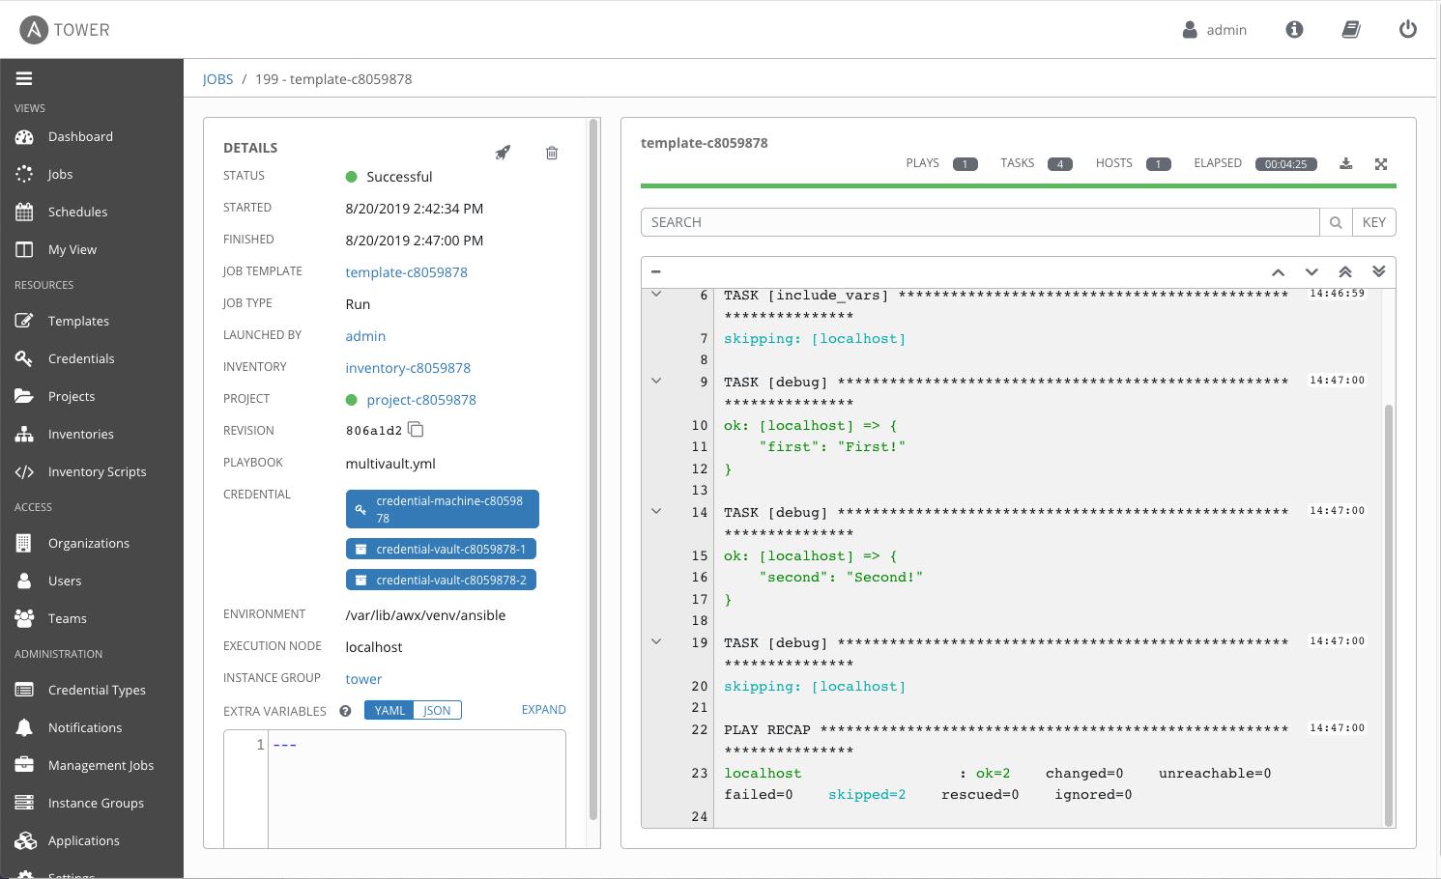The width and height of the screenshot is (1441, 879).
Task: Click the search magnifier button
Action: [1336, 222]
